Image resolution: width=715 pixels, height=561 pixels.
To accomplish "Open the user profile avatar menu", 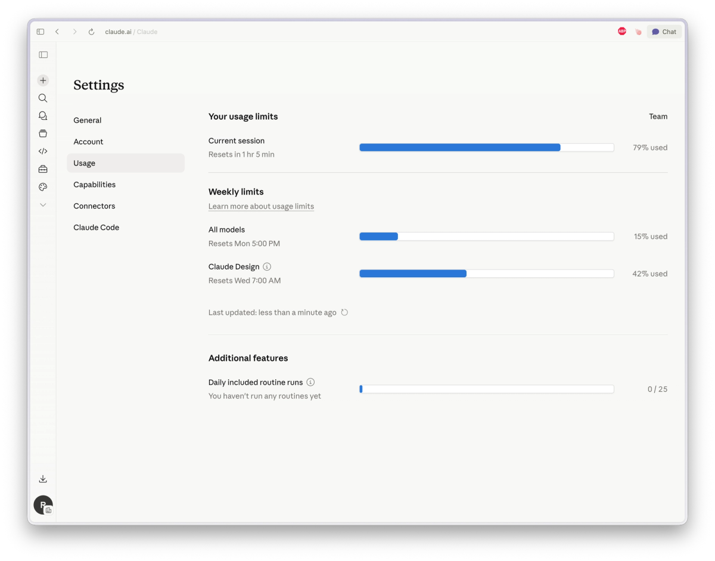I will 43,505.
